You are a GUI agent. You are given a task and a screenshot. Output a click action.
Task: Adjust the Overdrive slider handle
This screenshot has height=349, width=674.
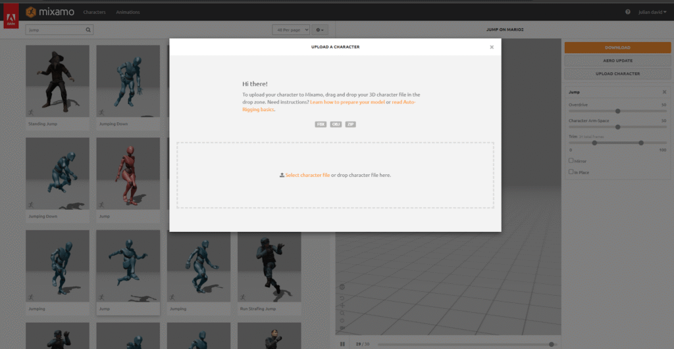[x=617, y=111]
